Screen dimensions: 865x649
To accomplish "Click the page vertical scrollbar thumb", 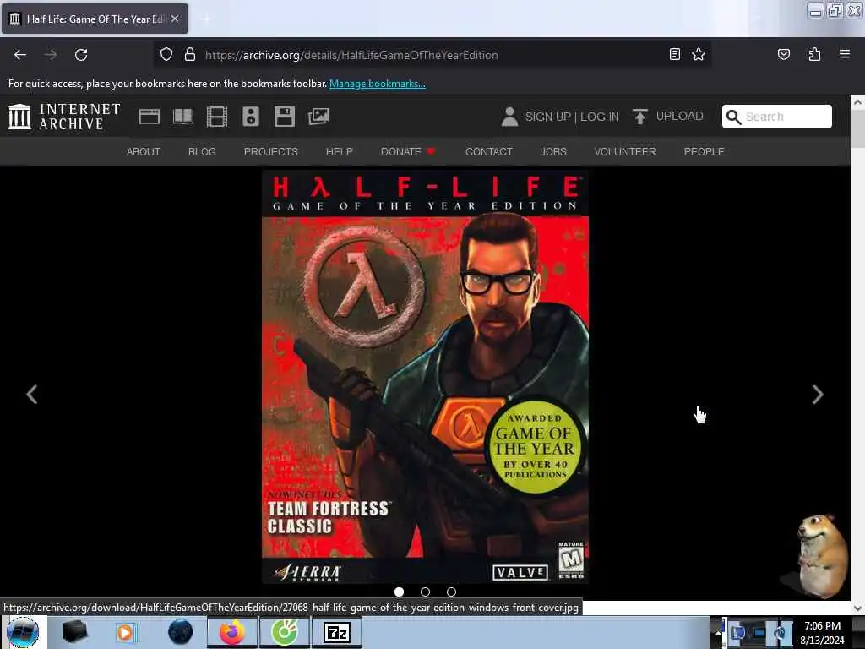I will 857,128.
